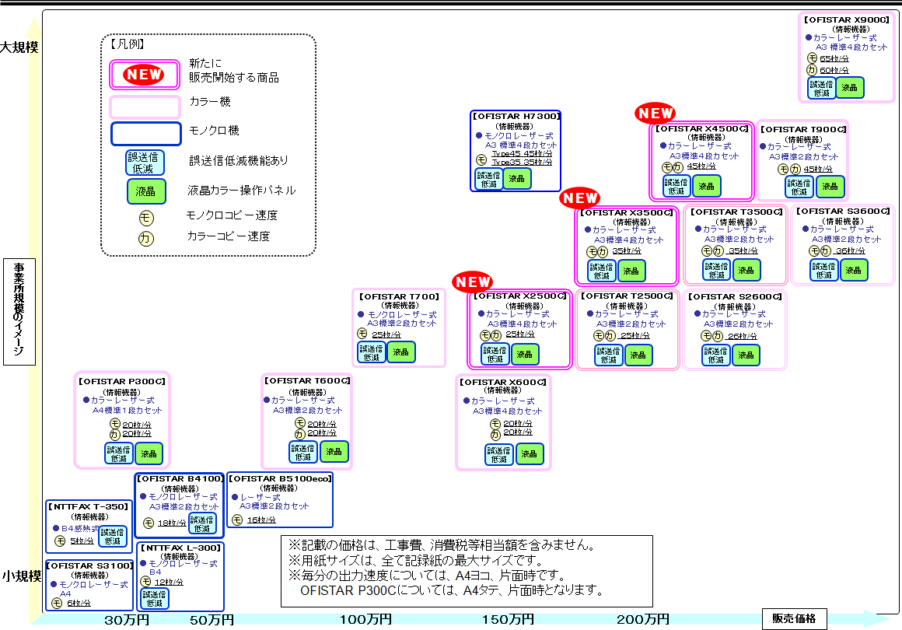The width and height of the screenshot is (902, 630).
Task: Select the 【OFISTAR T2500C】 product title
Action: click(x=627, y=296)
